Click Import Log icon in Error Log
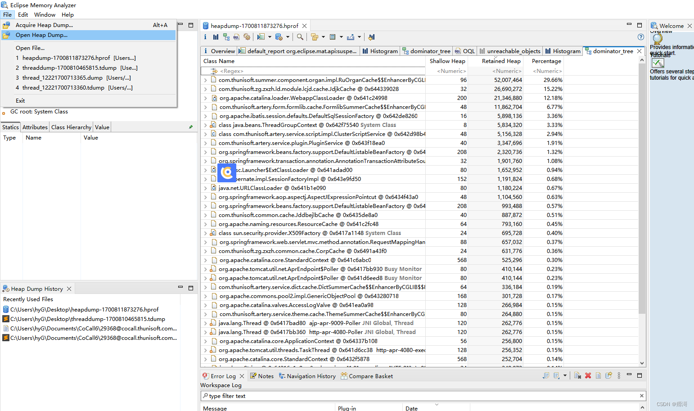 coord(557,375)
